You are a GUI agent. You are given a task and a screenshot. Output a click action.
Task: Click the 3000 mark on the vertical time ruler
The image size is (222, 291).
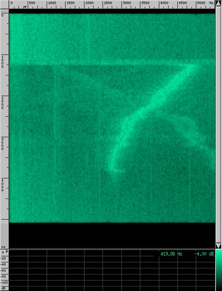click(x=2, y=144)
